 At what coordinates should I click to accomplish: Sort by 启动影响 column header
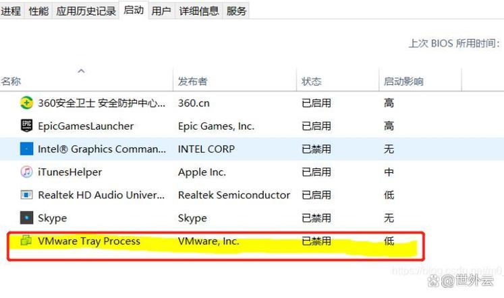(x=403, y=81)
